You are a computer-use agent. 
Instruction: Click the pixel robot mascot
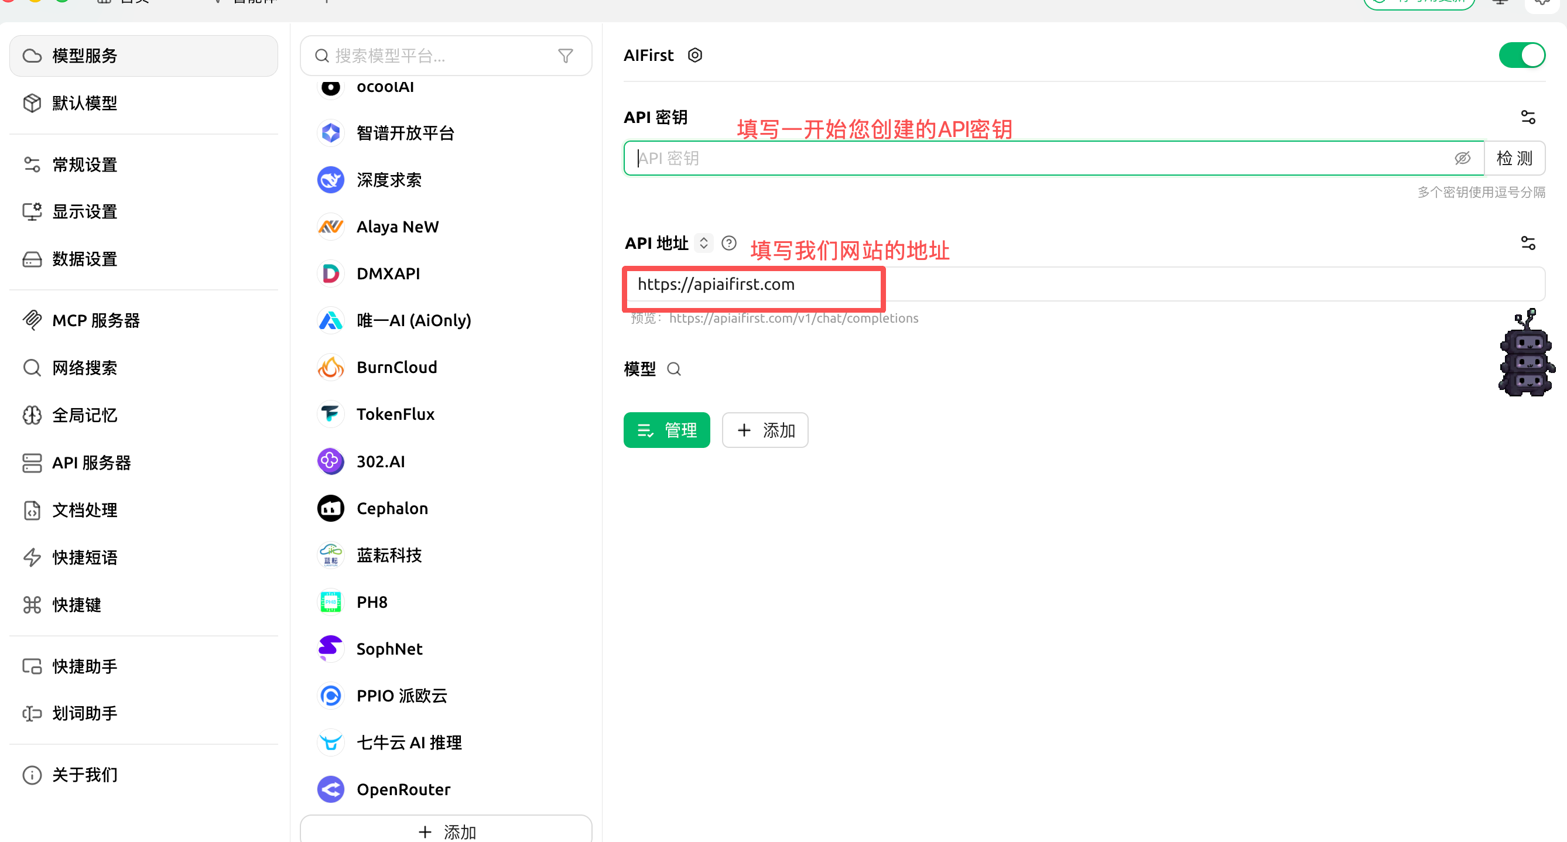pos(1525,353)
